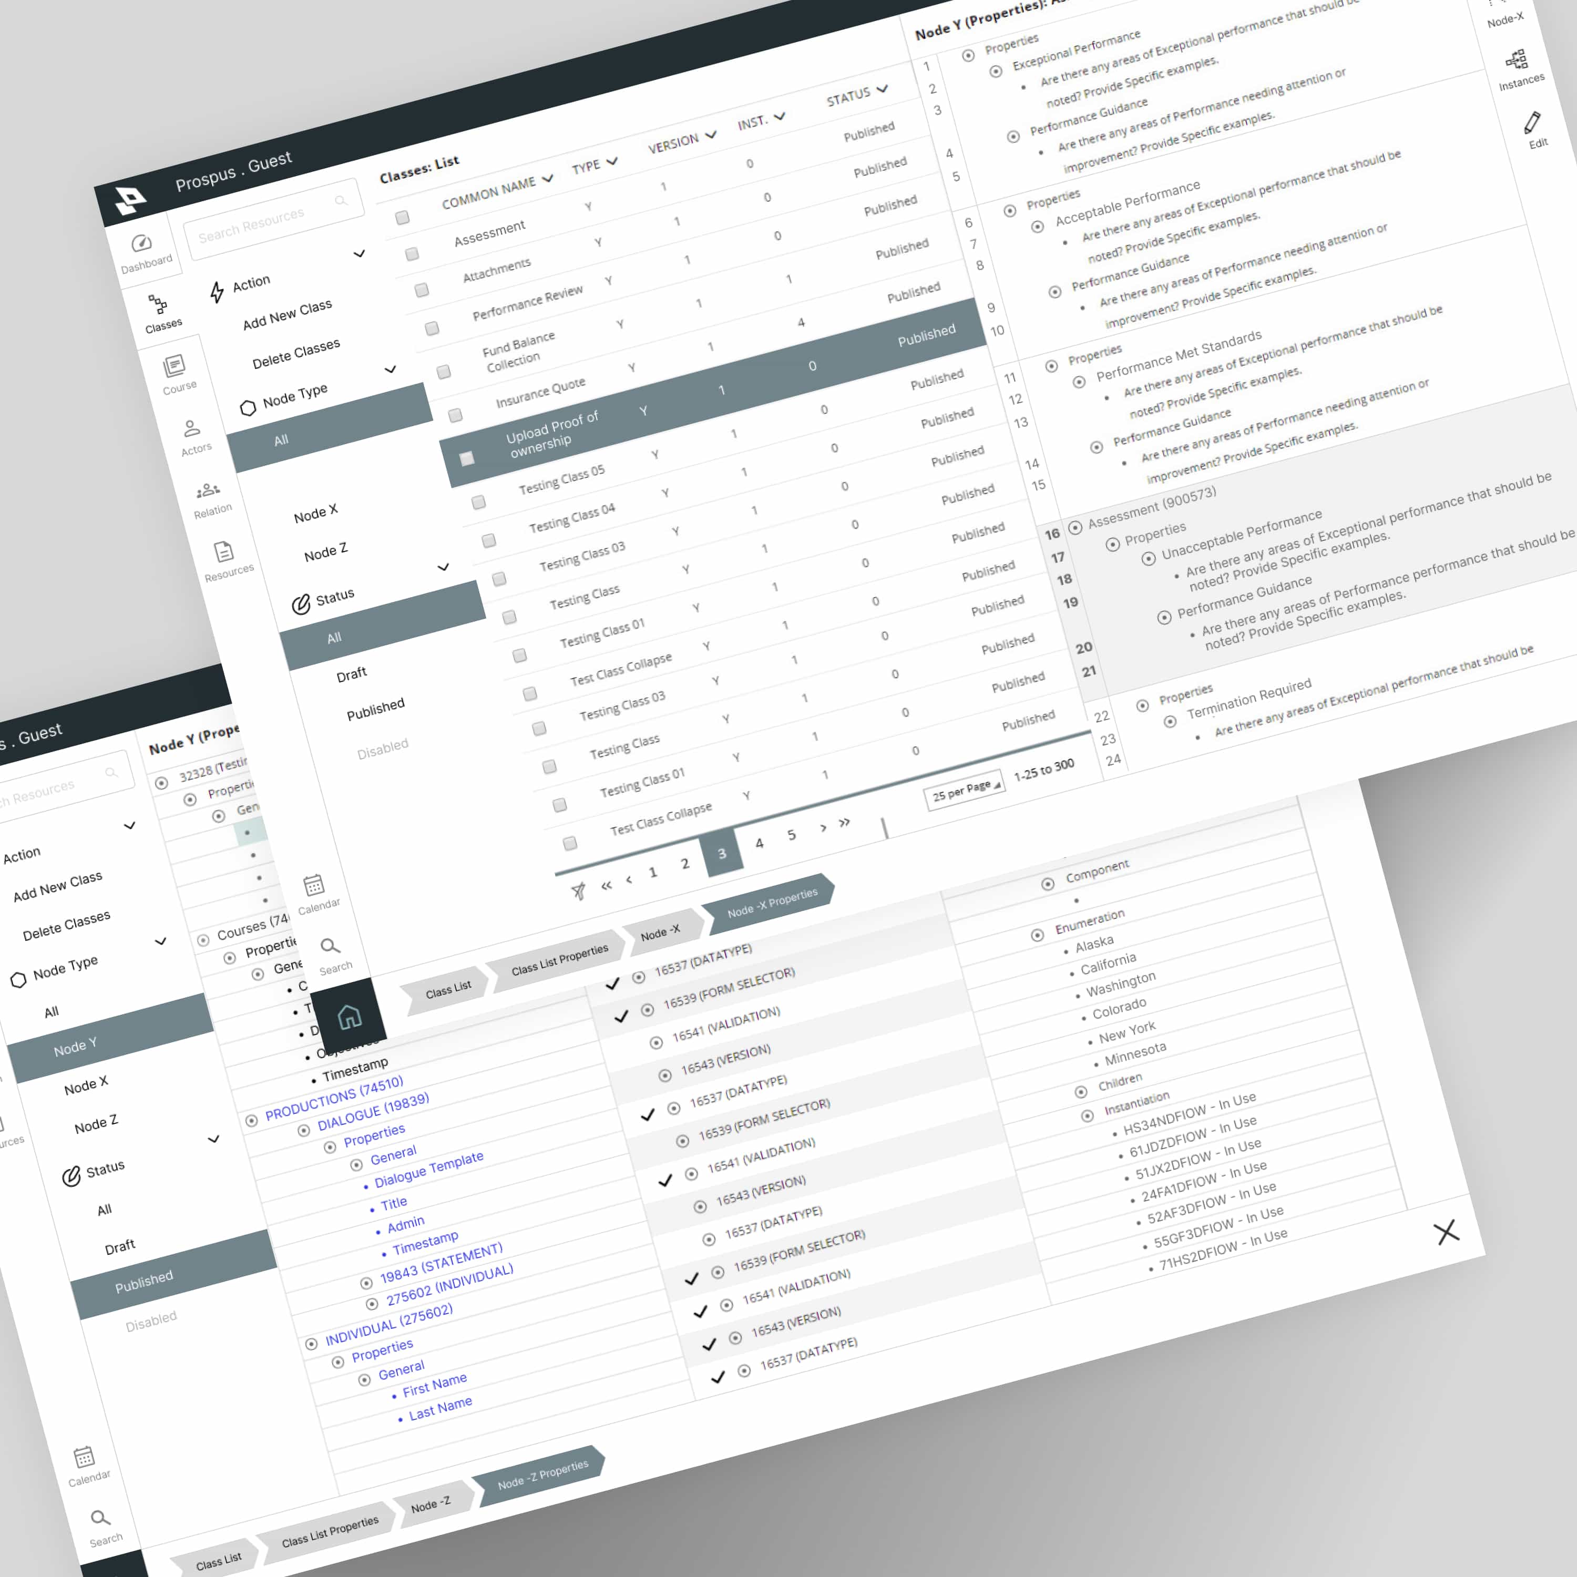Expand the Enumeration node in lower window

click(1037, 936)
